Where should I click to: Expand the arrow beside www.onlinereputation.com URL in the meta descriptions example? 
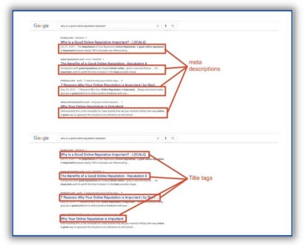point(122,102)
